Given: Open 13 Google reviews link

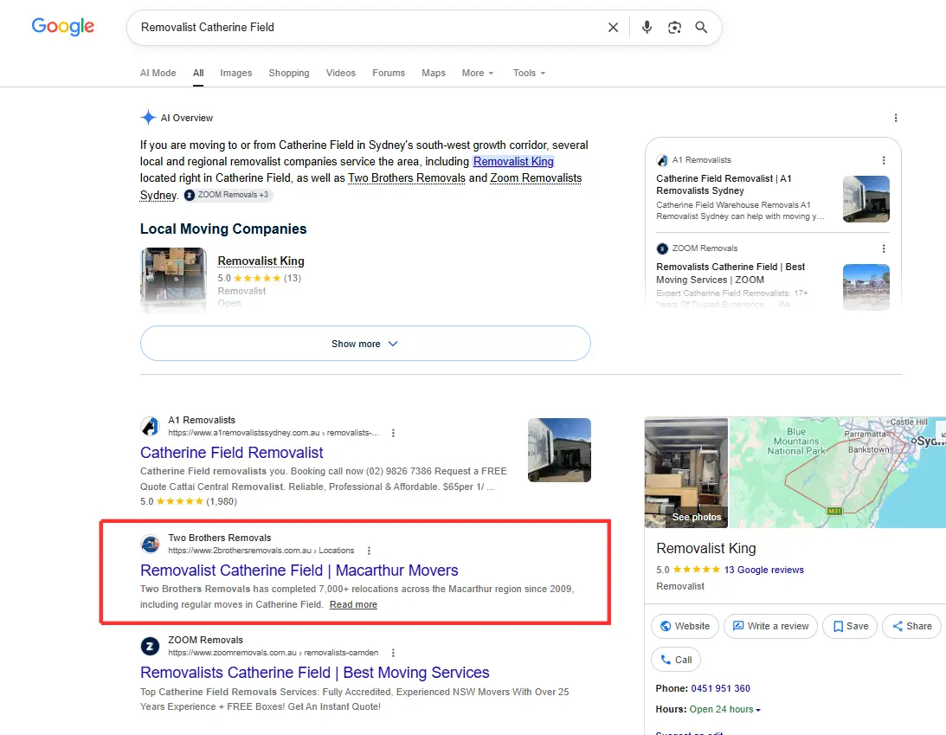Looking at the screenshot, I should click(x=763, y=570).
